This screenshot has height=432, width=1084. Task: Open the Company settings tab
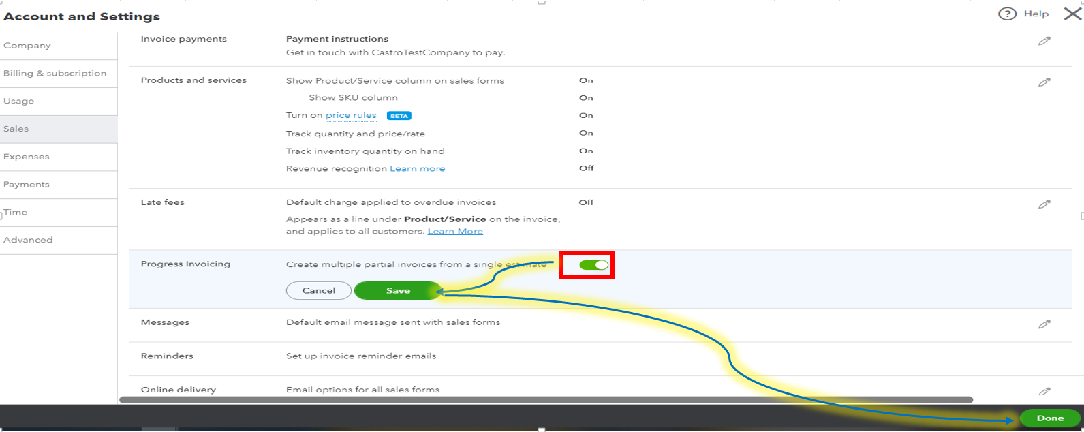pos(59,46)
